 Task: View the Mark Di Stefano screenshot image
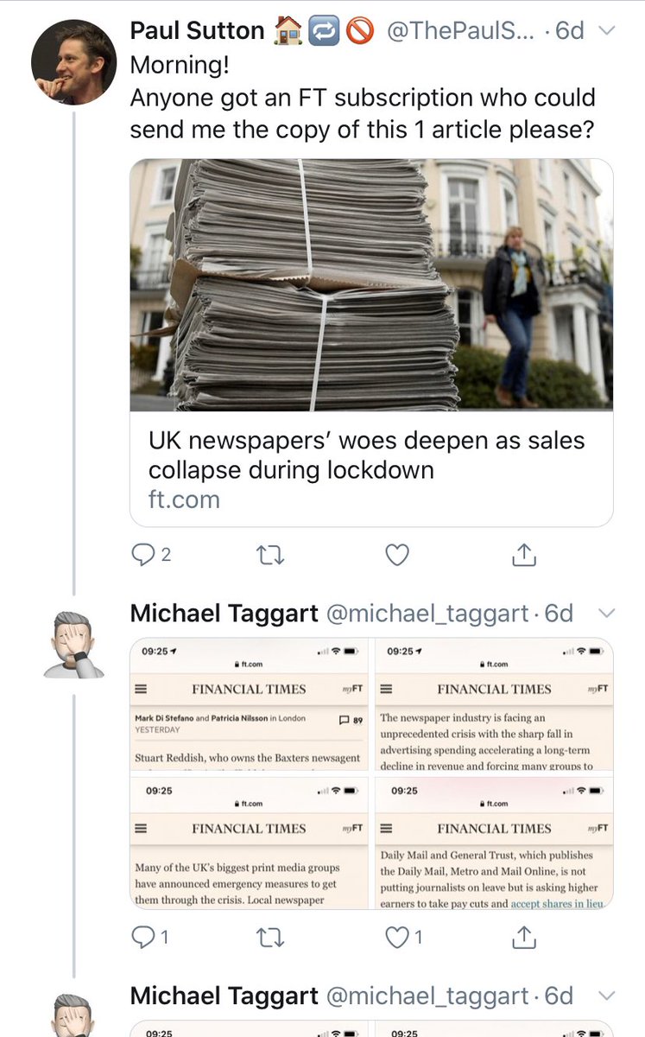pyautogui.click(x=250, y=704)
